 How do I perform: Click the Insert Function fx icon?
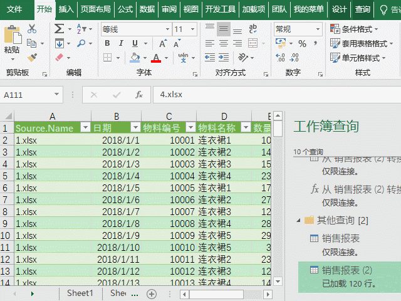(x=139, y=95)
